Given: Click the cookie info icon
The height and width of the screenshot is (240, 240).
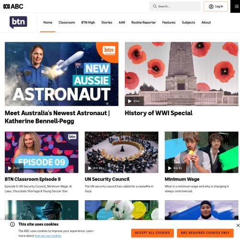Looking at the screenshot, I should point(12,224).
